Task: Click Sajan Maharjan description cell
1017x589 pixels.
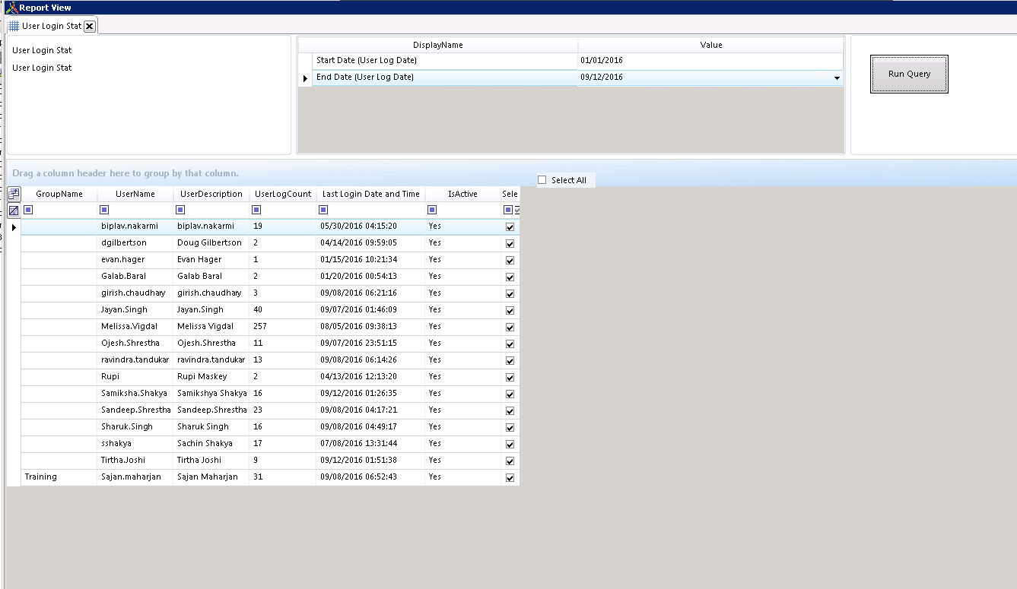Action: (x=211, y=477)
